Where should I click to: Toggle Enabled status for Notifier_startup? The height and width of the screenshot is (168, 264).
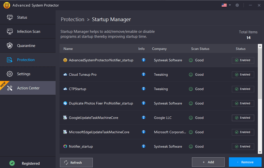(243, 146)
